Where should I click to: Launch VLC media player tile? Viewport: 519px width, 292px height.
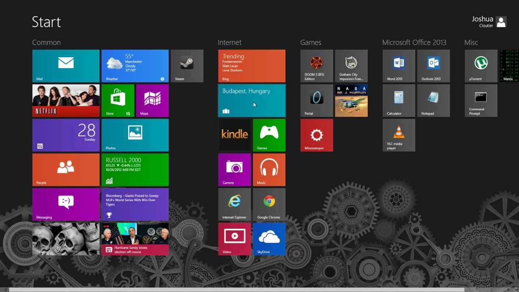tap(399, 135)
